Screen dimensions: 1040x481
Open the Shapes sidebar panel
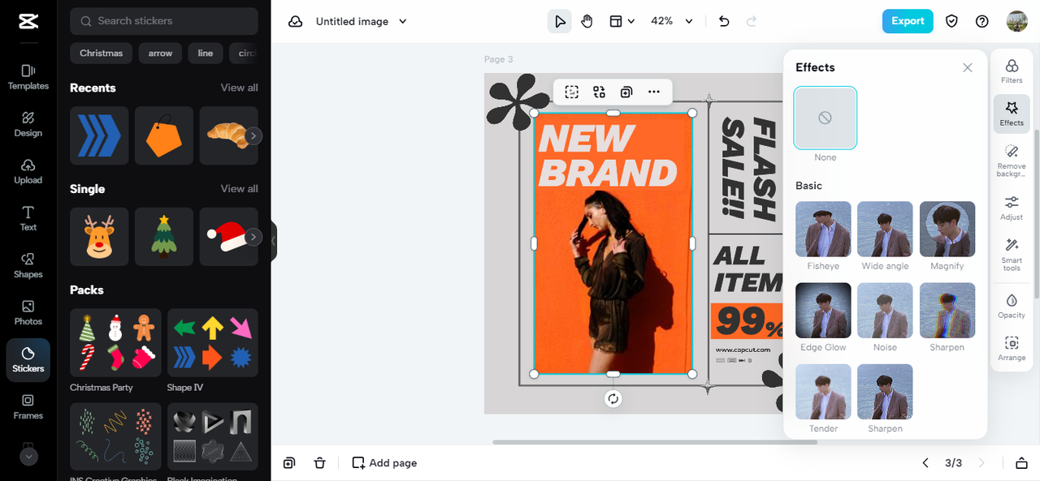point(28,265)
